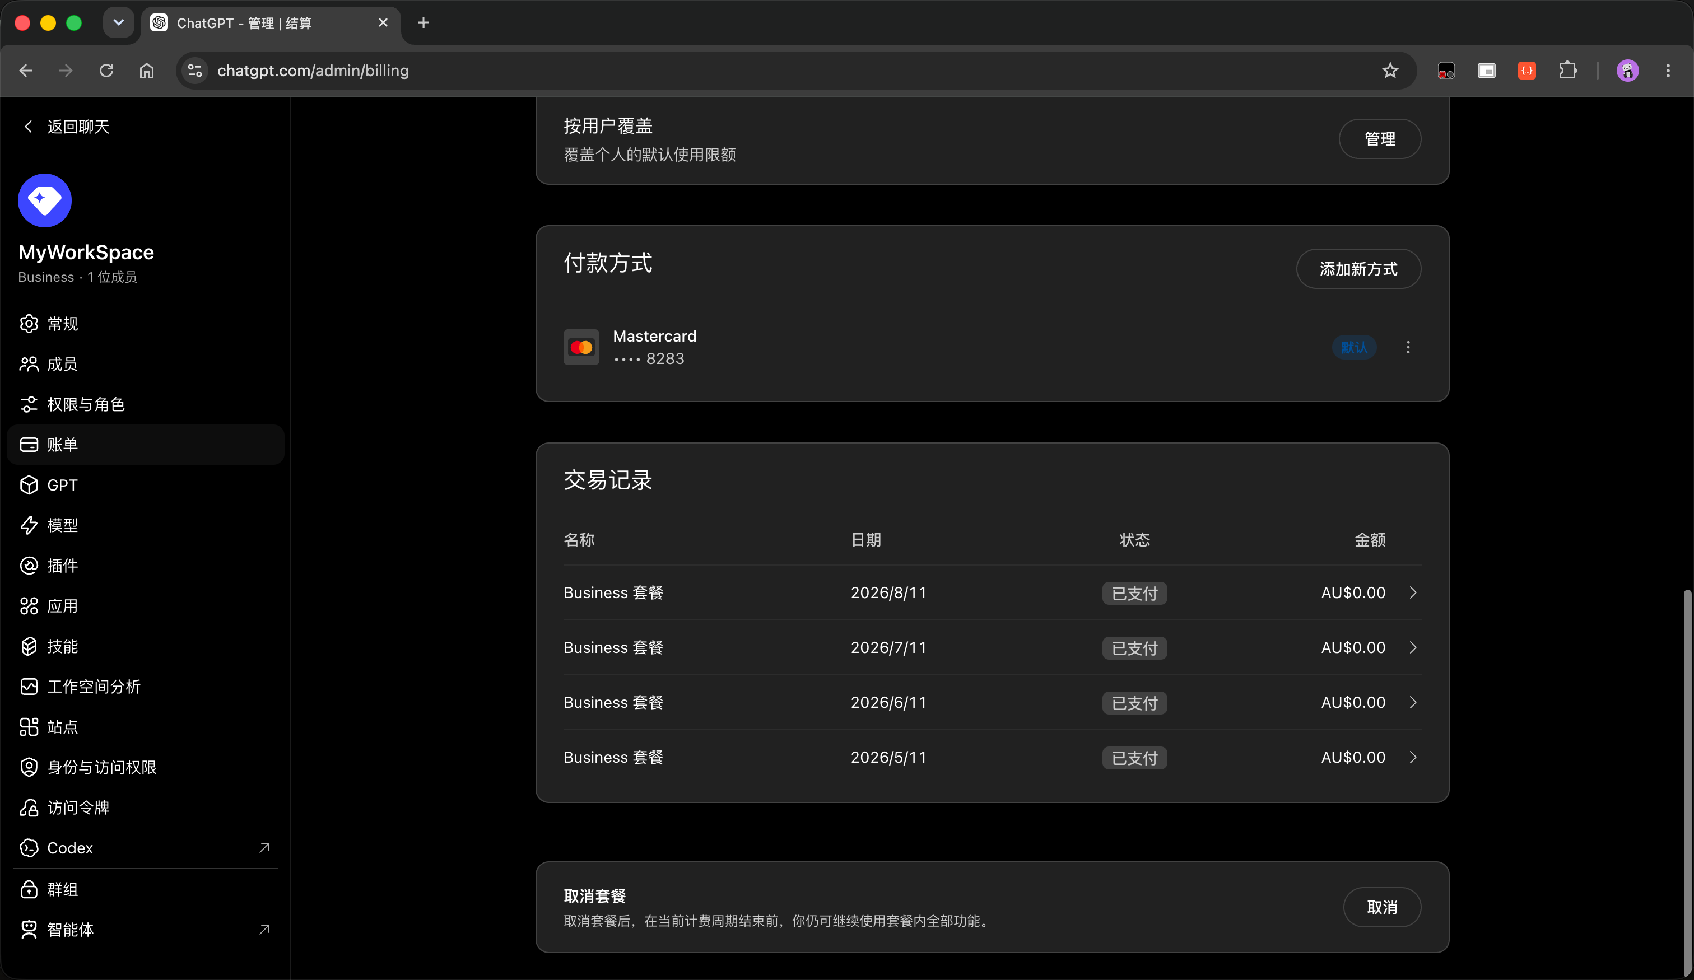1694x980 pixels.
Task: Open the 应用 apps page
Action: (x=145, y=606)
